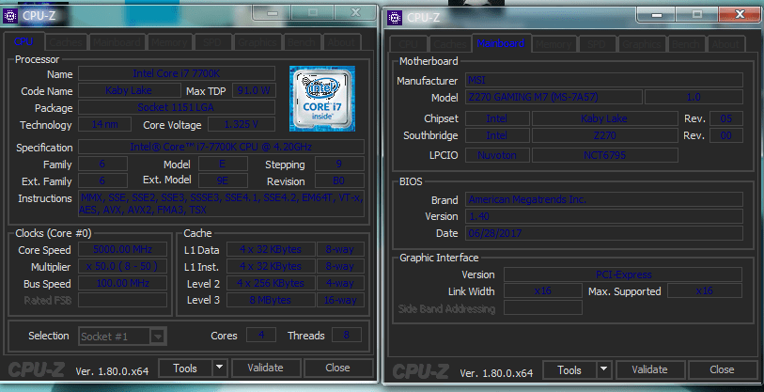
Task: Click the Link Width x16 field
Action: [543, 290]
